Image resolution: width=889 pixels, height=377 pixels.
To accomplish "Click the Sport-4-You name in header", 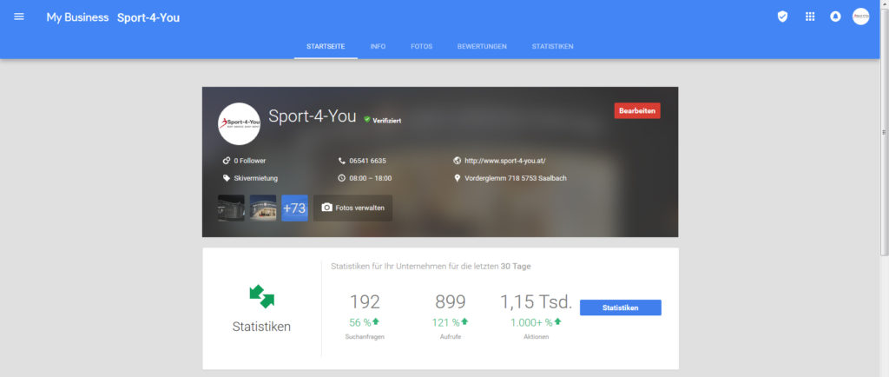I will (x=148, y=17).
